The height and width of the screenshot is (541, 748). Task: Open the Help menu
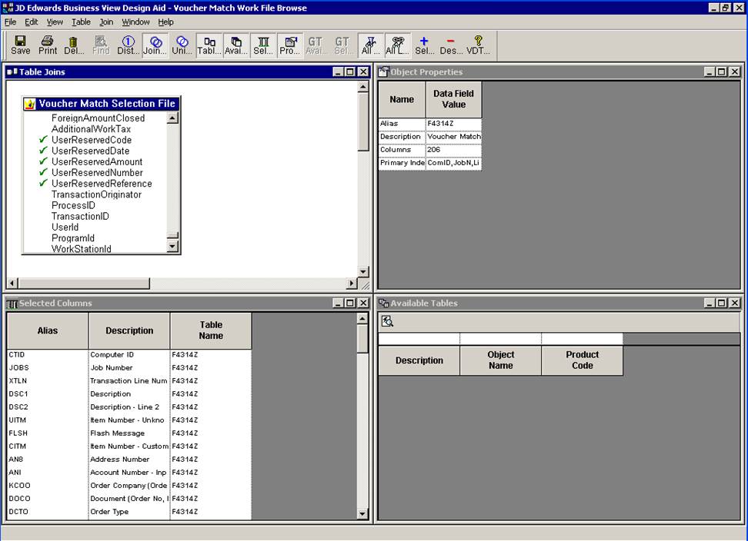click(165, 22)
